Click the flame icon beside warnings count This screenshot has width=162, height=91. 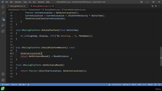pos(28,84)
